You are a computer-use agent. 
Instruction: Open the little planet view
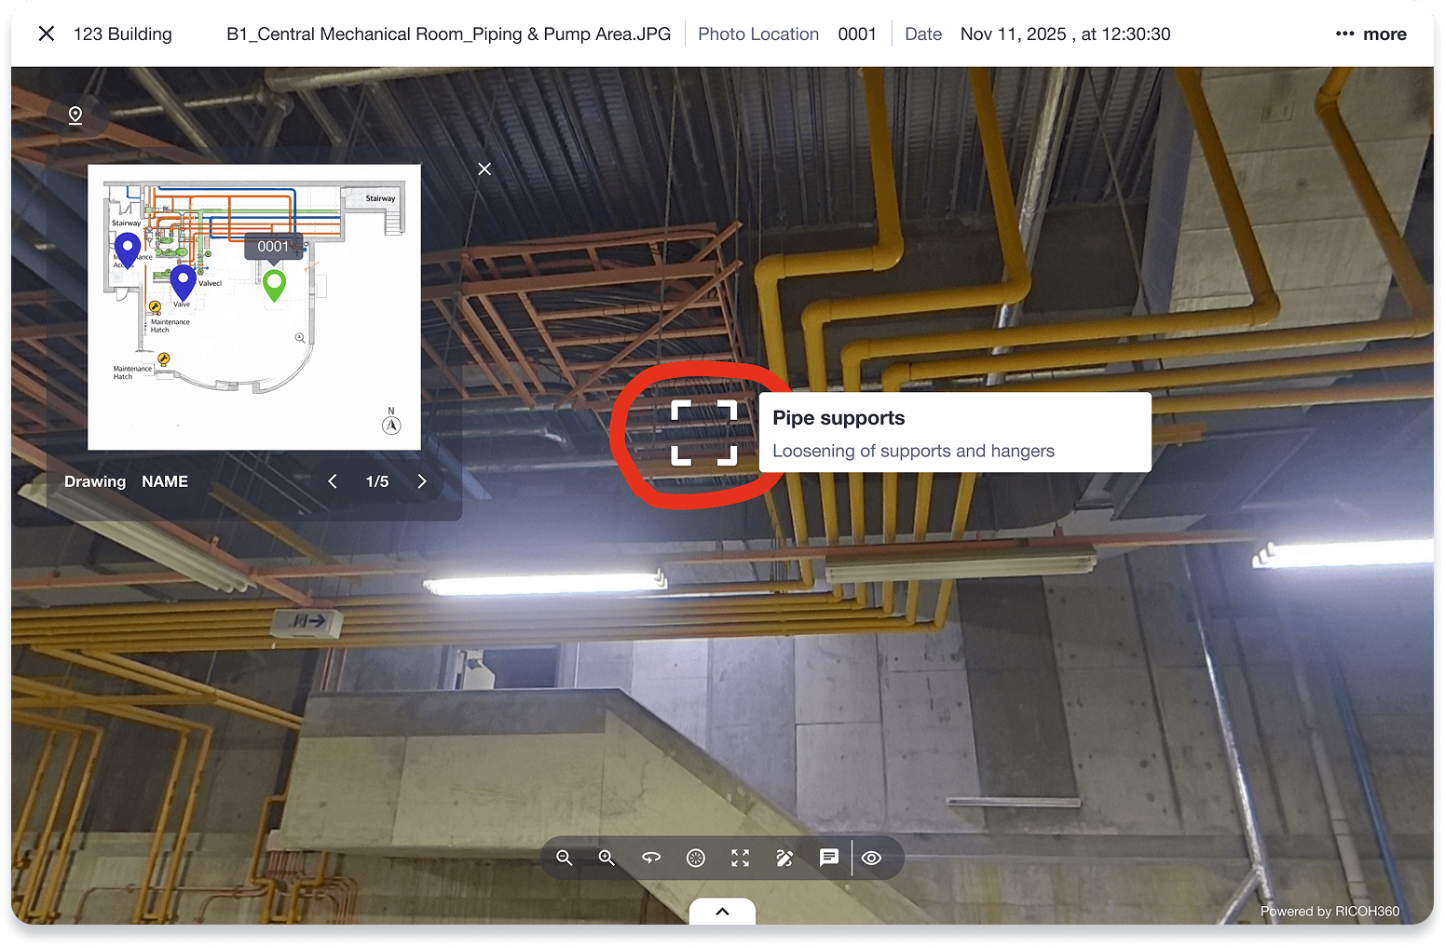click(695, 858)
